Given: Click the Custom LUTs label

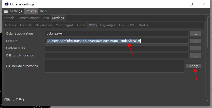Looking at the screenshot, I should coord(15,48).
